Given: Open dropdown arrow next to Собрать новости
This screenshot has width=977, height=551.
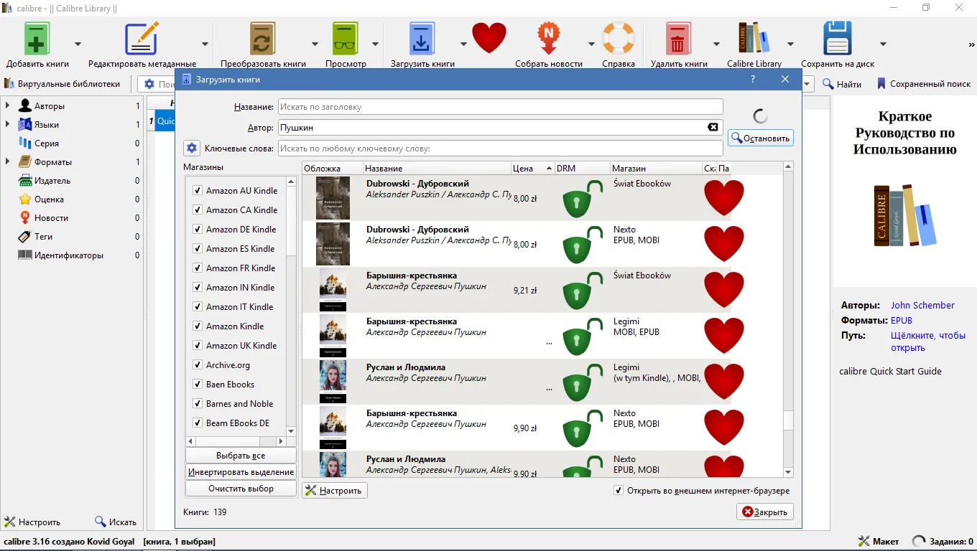Looking at the screenshot, I should (591, 43).
